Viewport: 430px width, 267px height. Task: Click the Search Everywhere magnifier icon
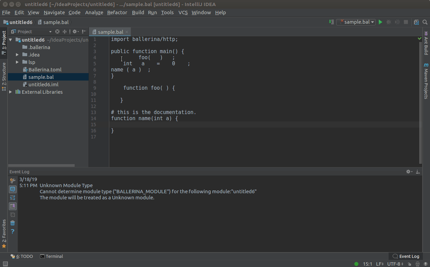pos(425,22)
